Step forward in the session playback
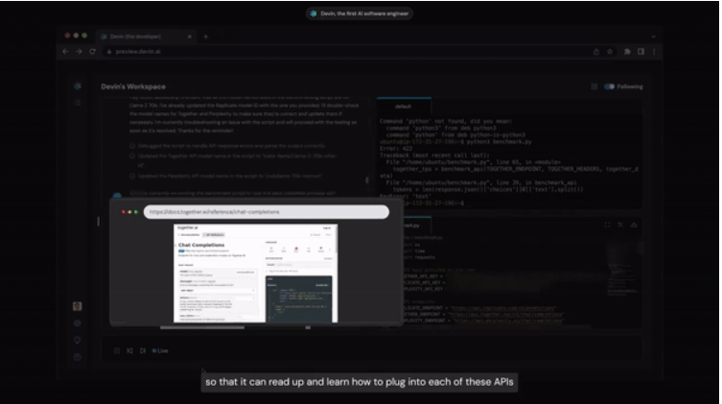This screenshot has width=722, height=404. click(144, 350)
